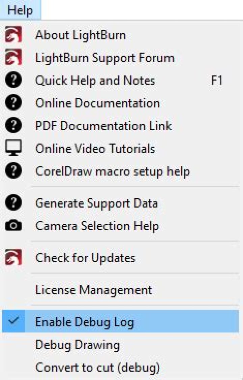Collapse the Help menu in the menu bar
243x380 pixels.
point(20,10)
